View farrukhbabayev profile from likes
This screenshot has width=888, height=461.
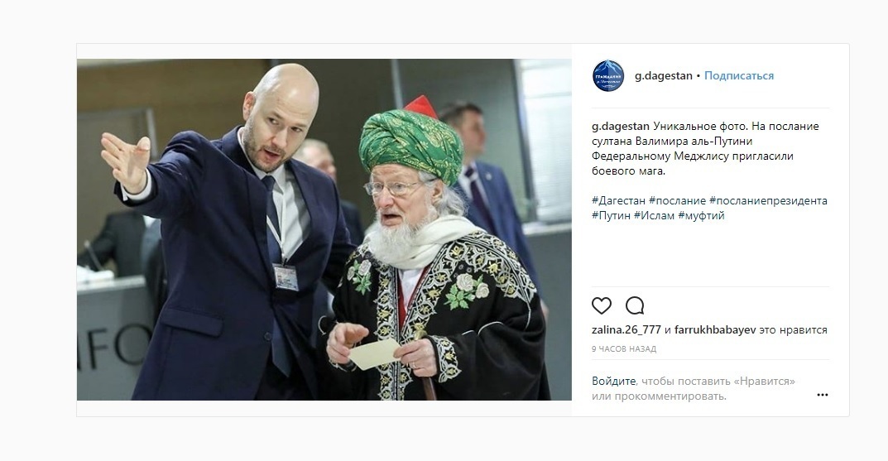pos(715,329)
